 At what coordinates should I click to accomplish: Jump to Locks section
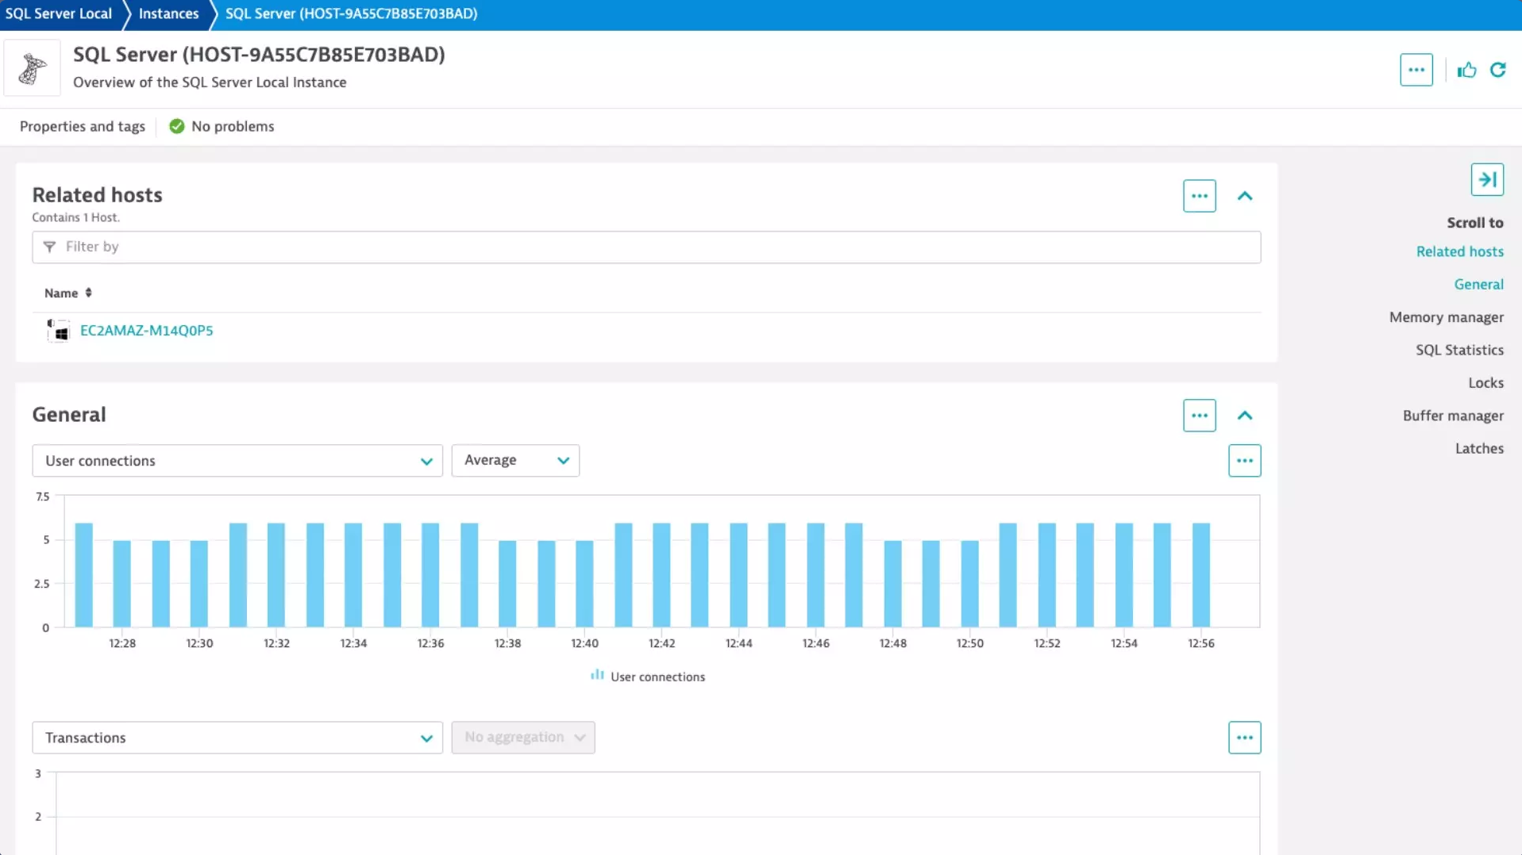click(x=1485, y=383)
